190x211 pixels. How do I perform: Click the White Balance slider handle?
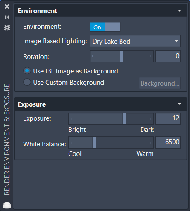coord(94,142)
